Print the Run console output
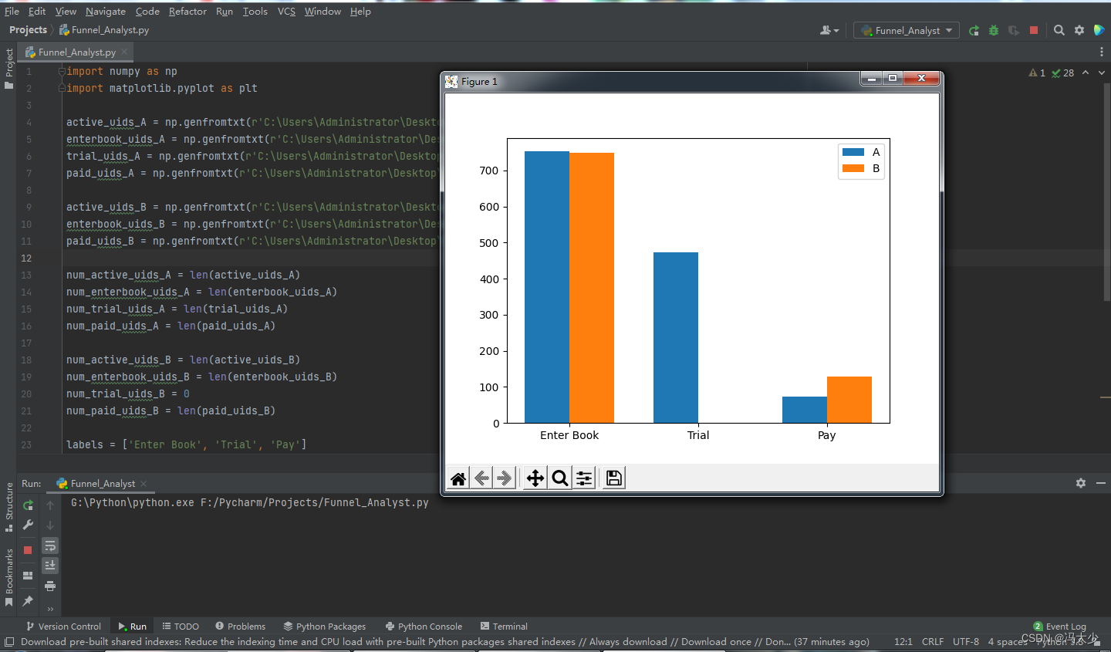Image resolution: width=1111 pixels, height=652 pixels. pyautogui.click(x=50, y=586)
